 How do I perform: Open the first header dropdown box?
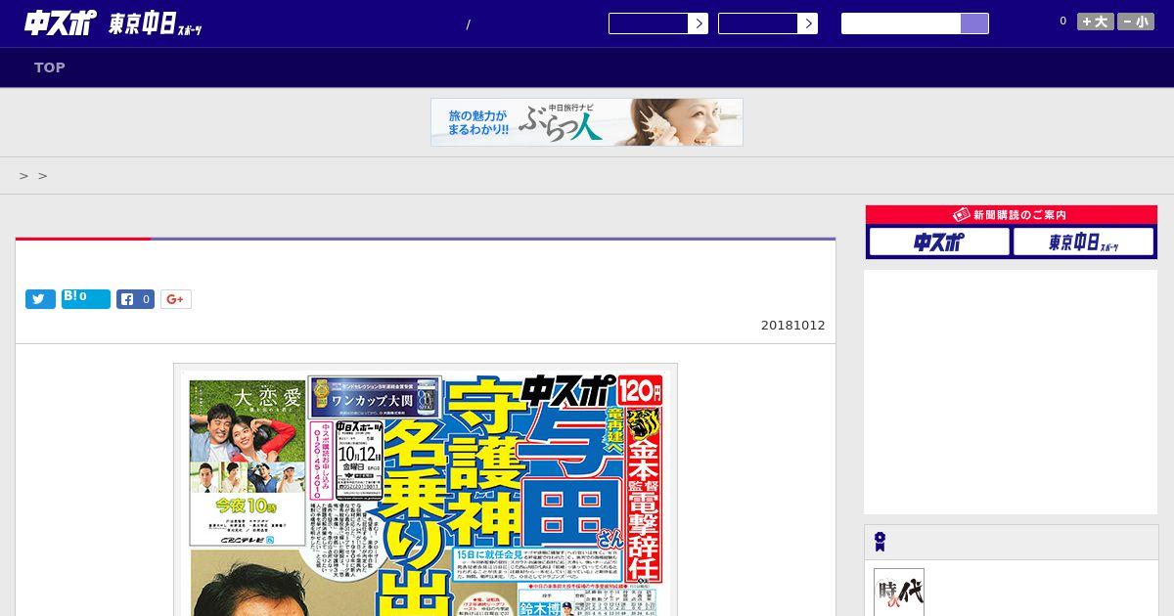(x=658, y=23)
